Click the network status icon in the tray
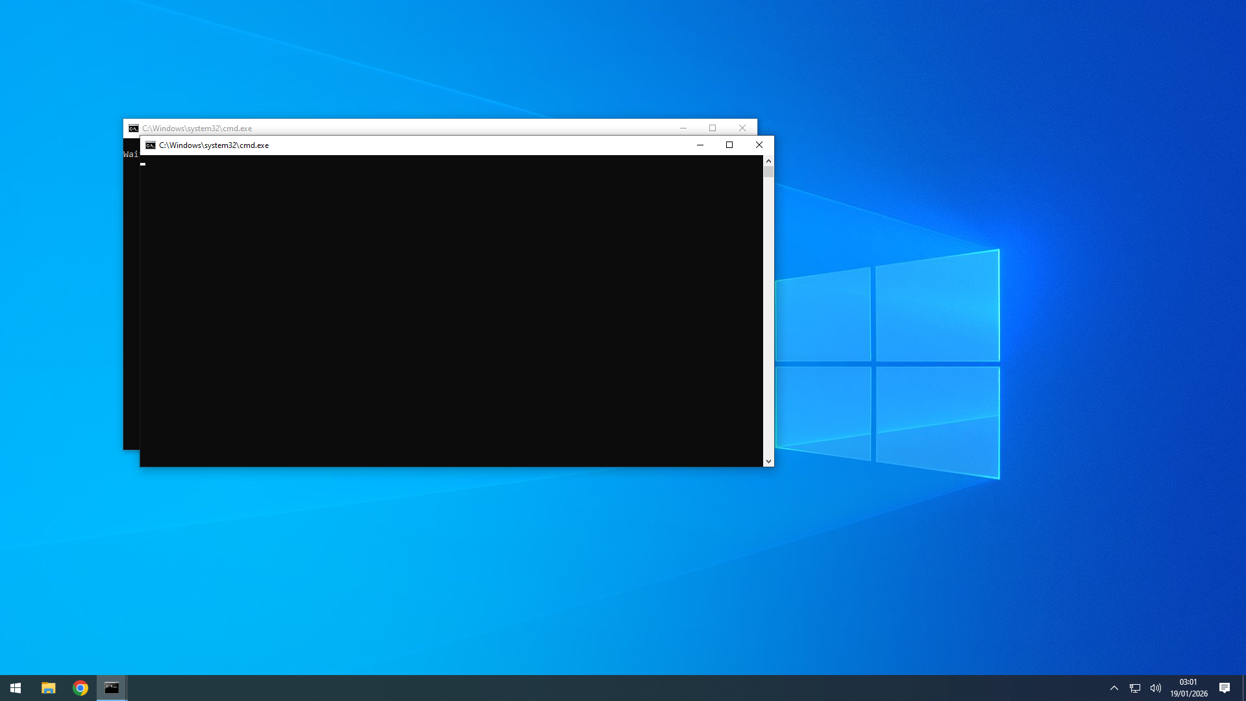 point(1135,687)
